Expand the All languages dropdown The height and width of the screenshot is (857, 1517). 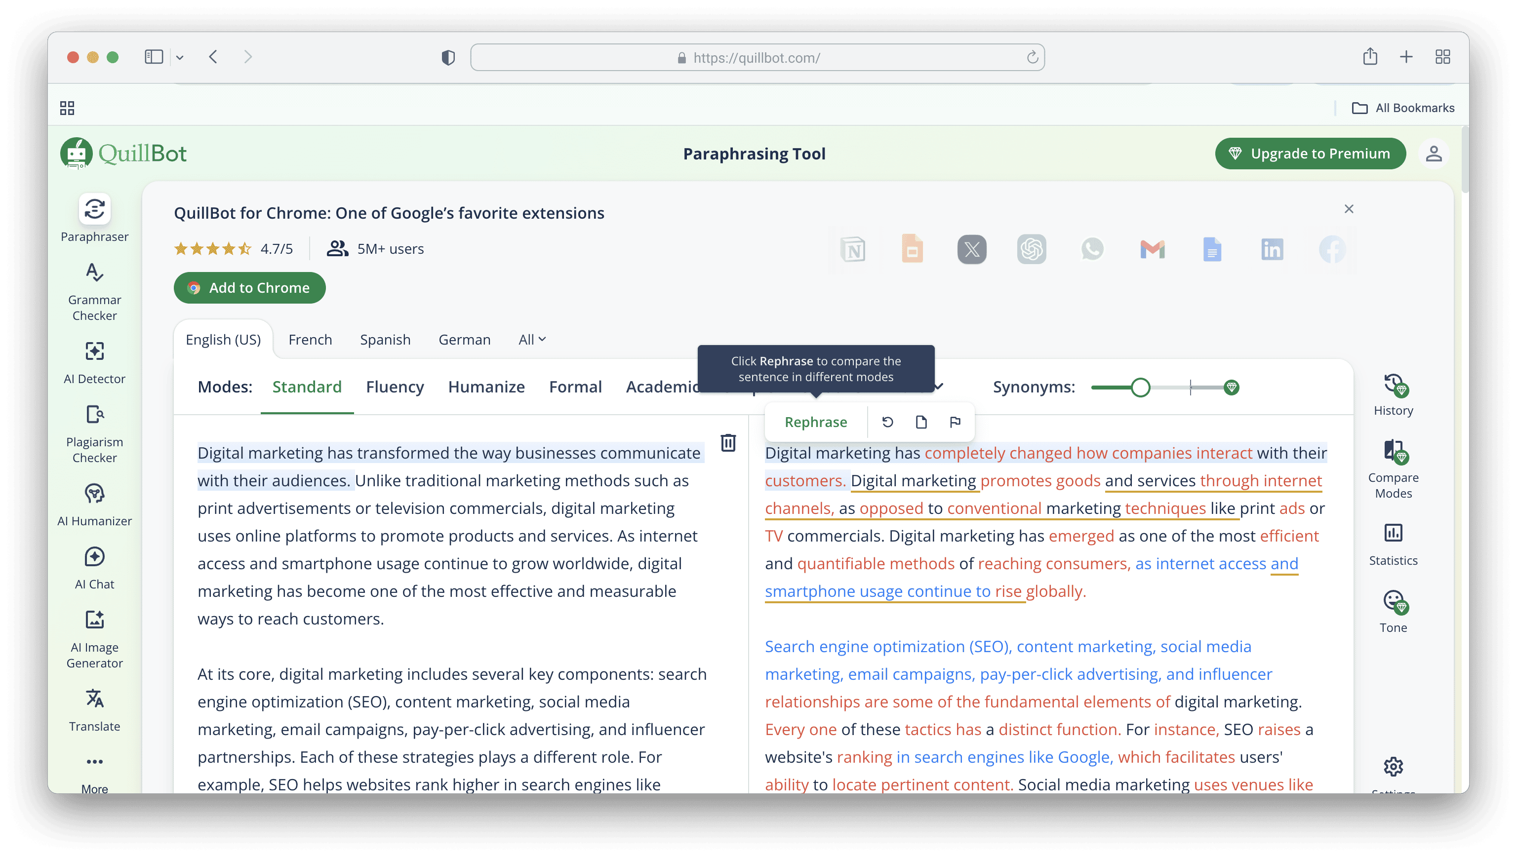point(532,340)
